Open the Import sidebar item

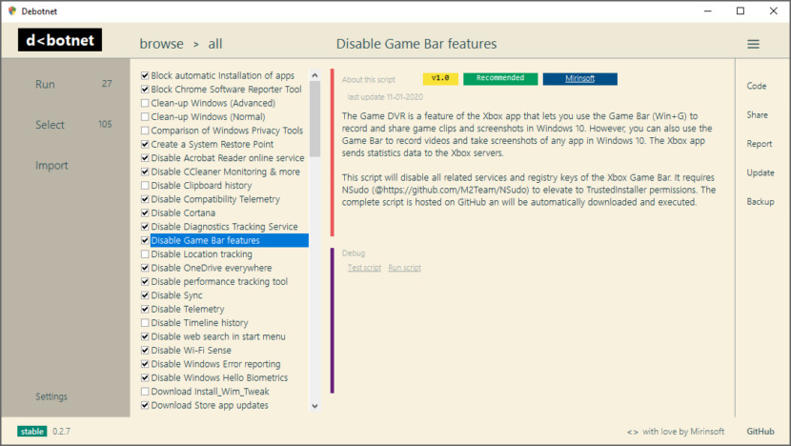51,166
